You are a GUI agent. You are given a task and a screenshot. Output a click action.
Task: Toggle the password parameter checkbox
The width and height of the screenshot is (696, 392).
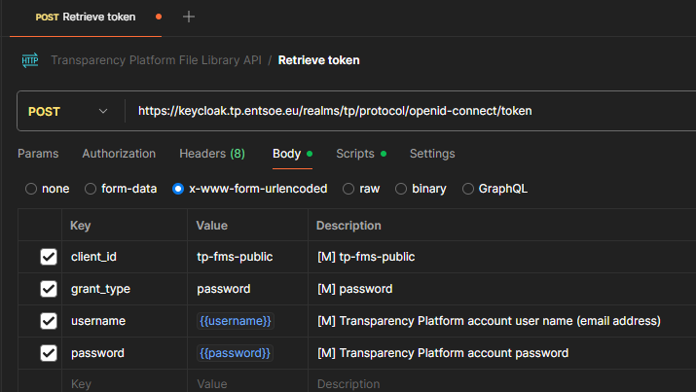49,353
